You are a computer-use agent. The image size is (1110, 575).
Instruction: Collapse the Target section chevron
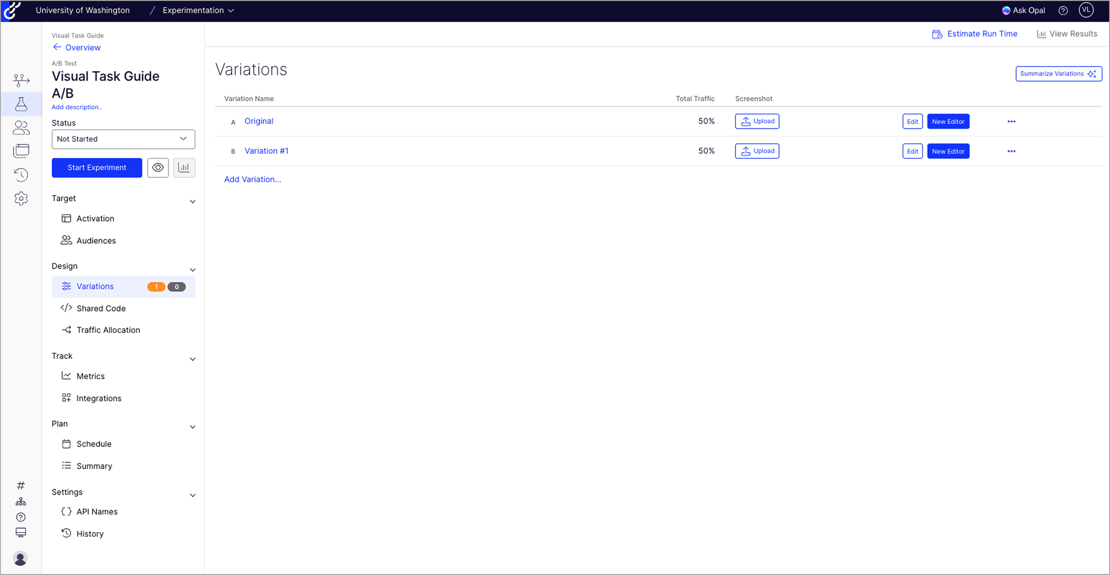pyautogui.click(x=193, y=202)
